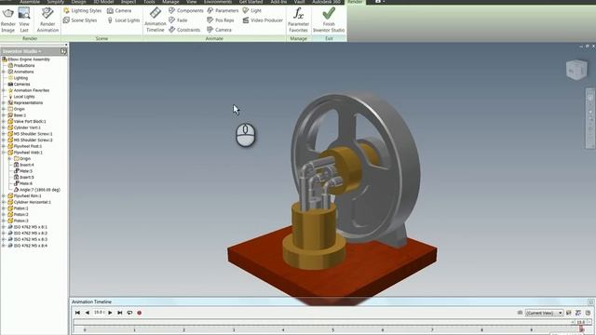Select Camera in Scene panel
Screen dimensions: 596x335
point(119,10)
